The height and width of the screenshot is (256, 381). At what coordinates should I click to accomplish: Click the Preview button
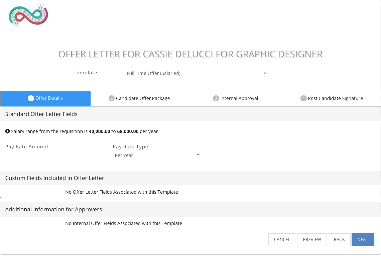pos(312,240)
